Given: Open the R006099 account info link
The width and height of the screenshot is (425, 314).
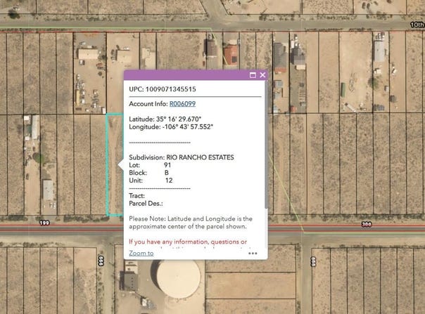Looking at the screenshot, I should click(x=182, y=104).
